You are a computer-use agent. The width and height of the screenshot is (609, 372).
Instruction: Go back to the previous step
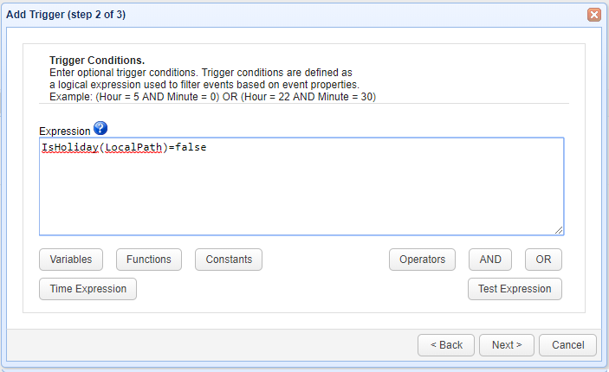(446, 344)
